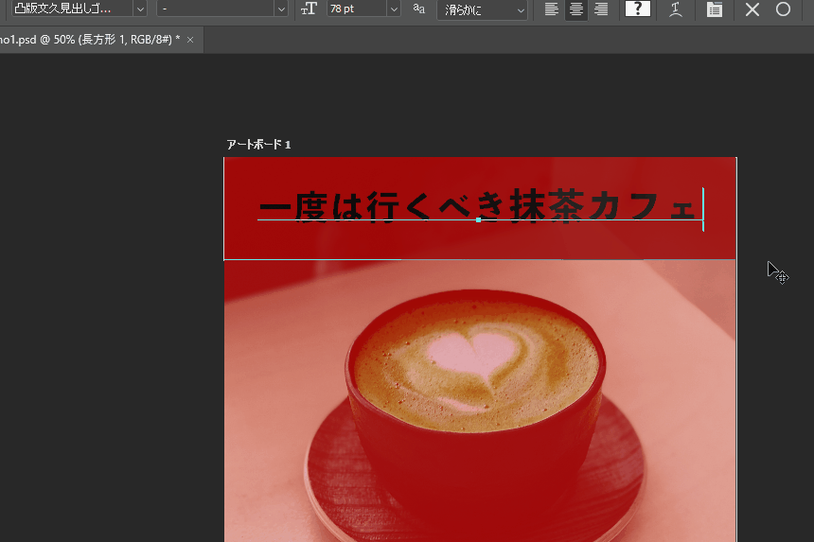The image size is (814, 542).
Task: Open the 滑らかに anti-alias dropdown
Action: pos(483,9)
